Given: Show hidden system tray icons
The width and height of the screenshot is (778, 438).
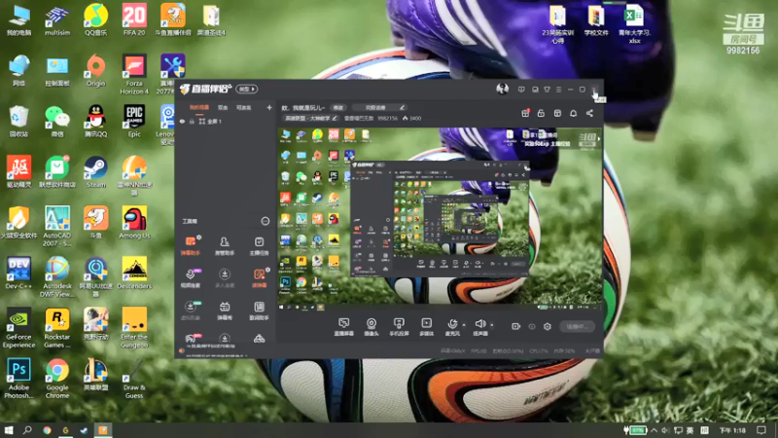Looking at the screenshot, I should coord(654,430).
